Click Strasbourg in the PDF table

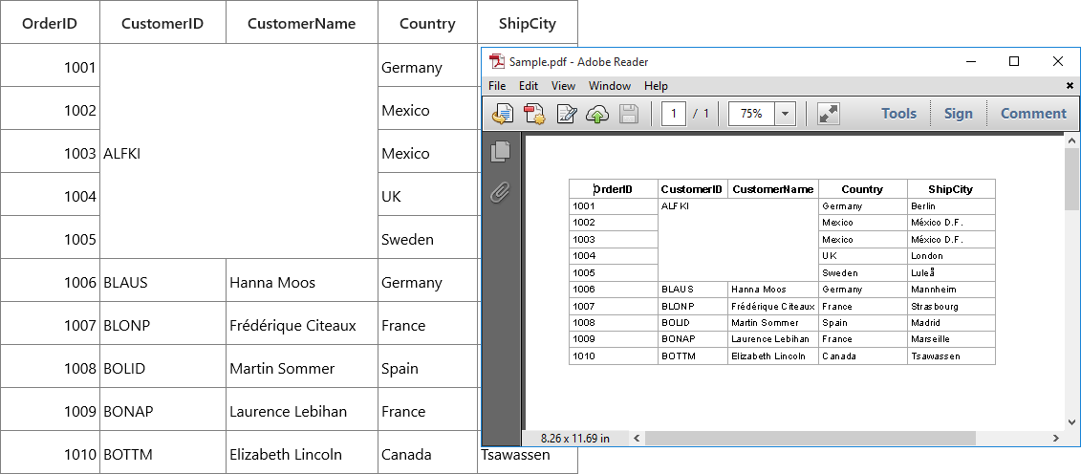pyautogui.click(x=934, y=307)
